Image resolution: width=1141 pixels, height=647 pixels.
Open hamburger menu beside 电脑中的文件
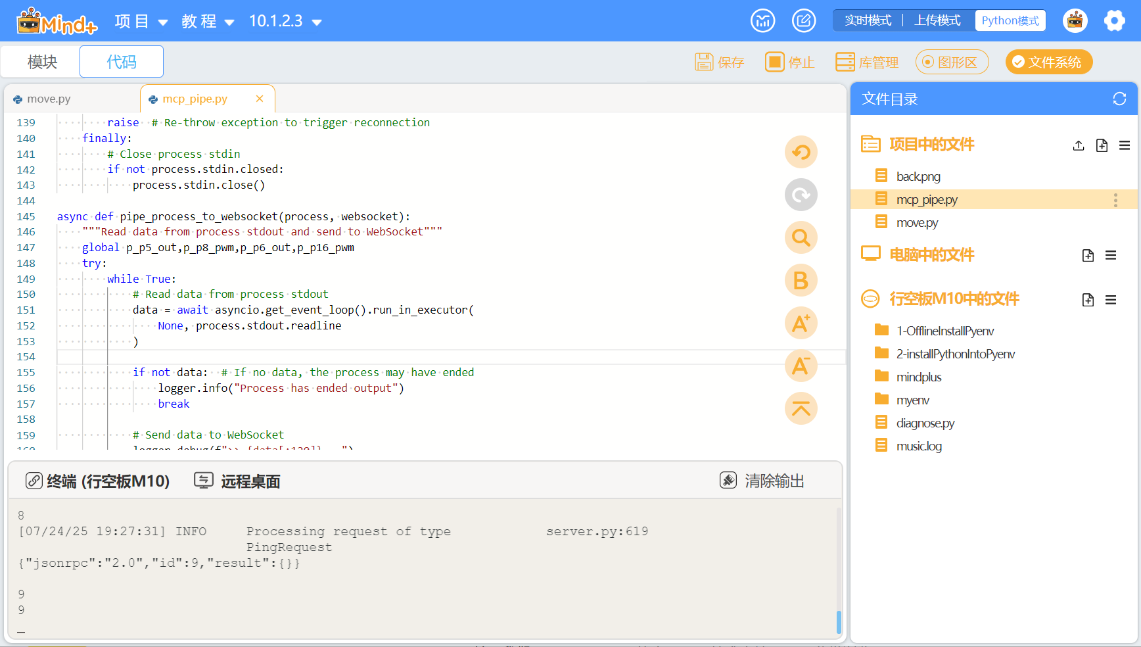1111,256
